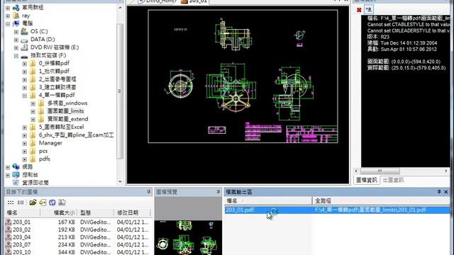454x255 pixels.
Task: Click the green arrow import icon
Action: pyautogui.click(x=43, y=203)
